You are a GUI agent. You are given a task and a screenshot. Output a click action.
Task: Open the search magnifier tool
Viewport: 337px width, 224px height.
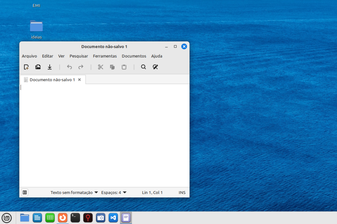tap(143, 67)
